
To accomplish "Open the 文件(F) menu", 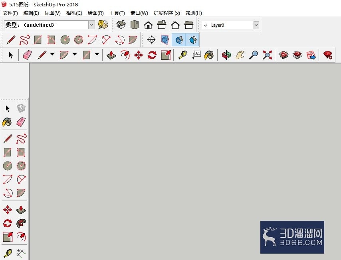I will 10,13.
